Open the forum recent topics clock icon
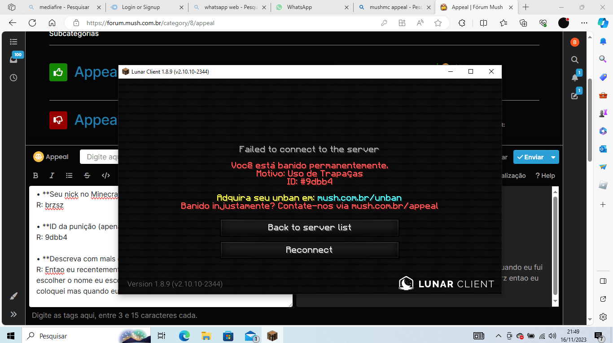This screenshot has height=343, width=613. pyautogui.click(x=13, y=78)
